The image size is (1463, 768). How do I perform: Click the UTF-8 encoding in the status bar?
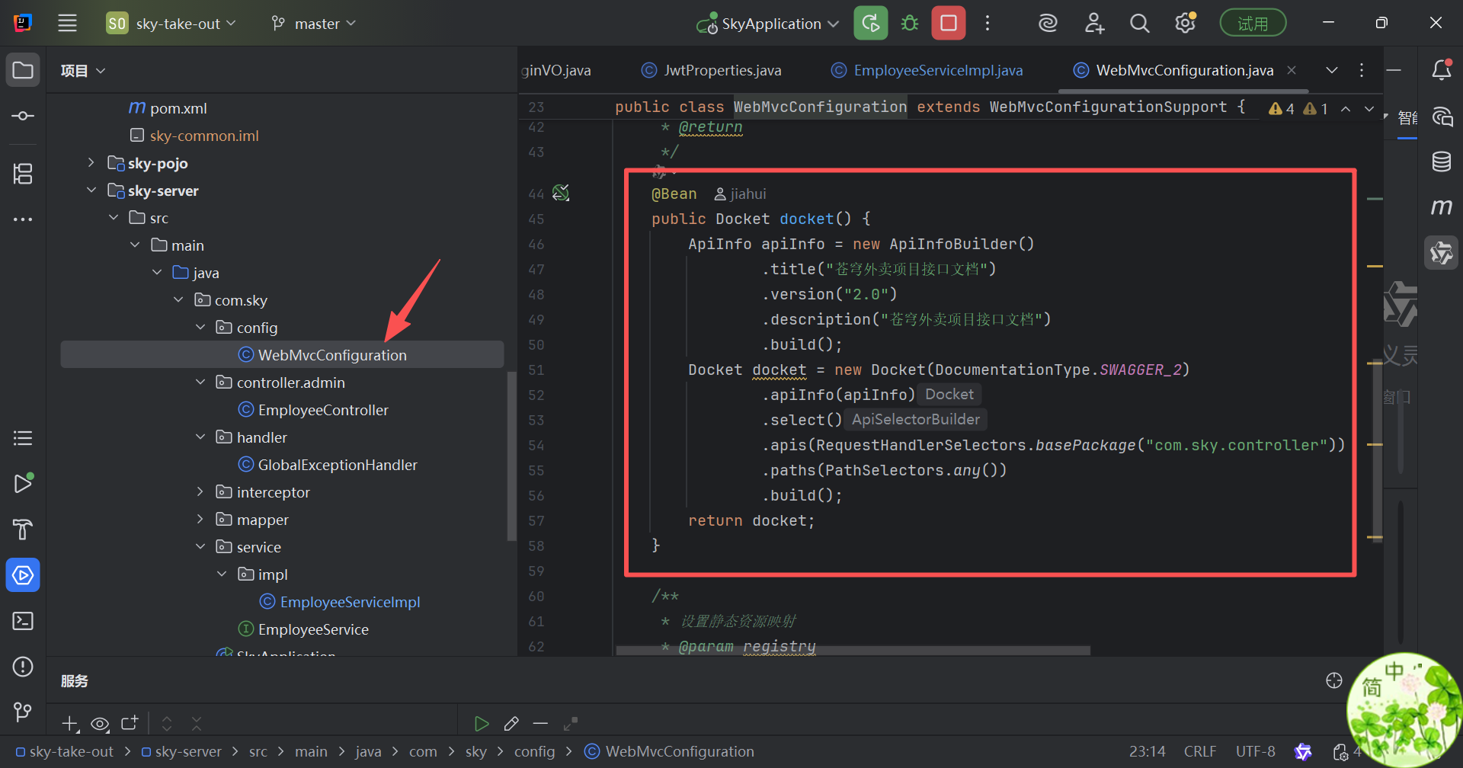(1256, 751)
